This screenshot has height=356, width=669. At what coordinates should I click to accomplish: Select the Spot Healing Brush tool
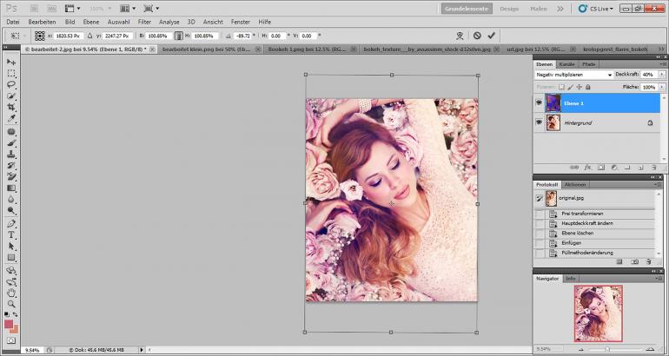point(11,132)
